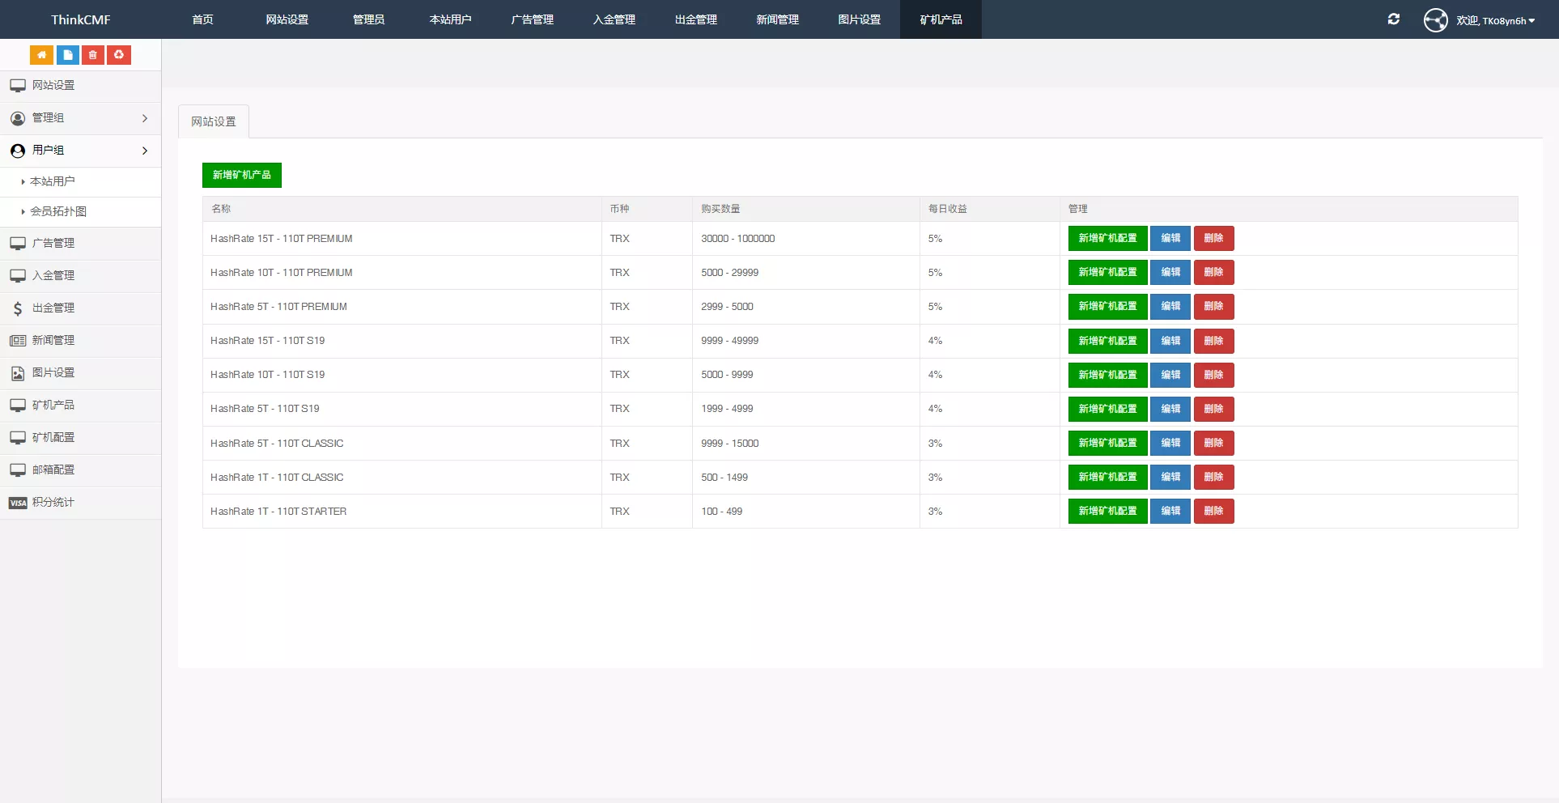Click the ThinkCMF brand logo link
Screen dimensions: 1559x803
pyautogui.click(x=80, y=19)
